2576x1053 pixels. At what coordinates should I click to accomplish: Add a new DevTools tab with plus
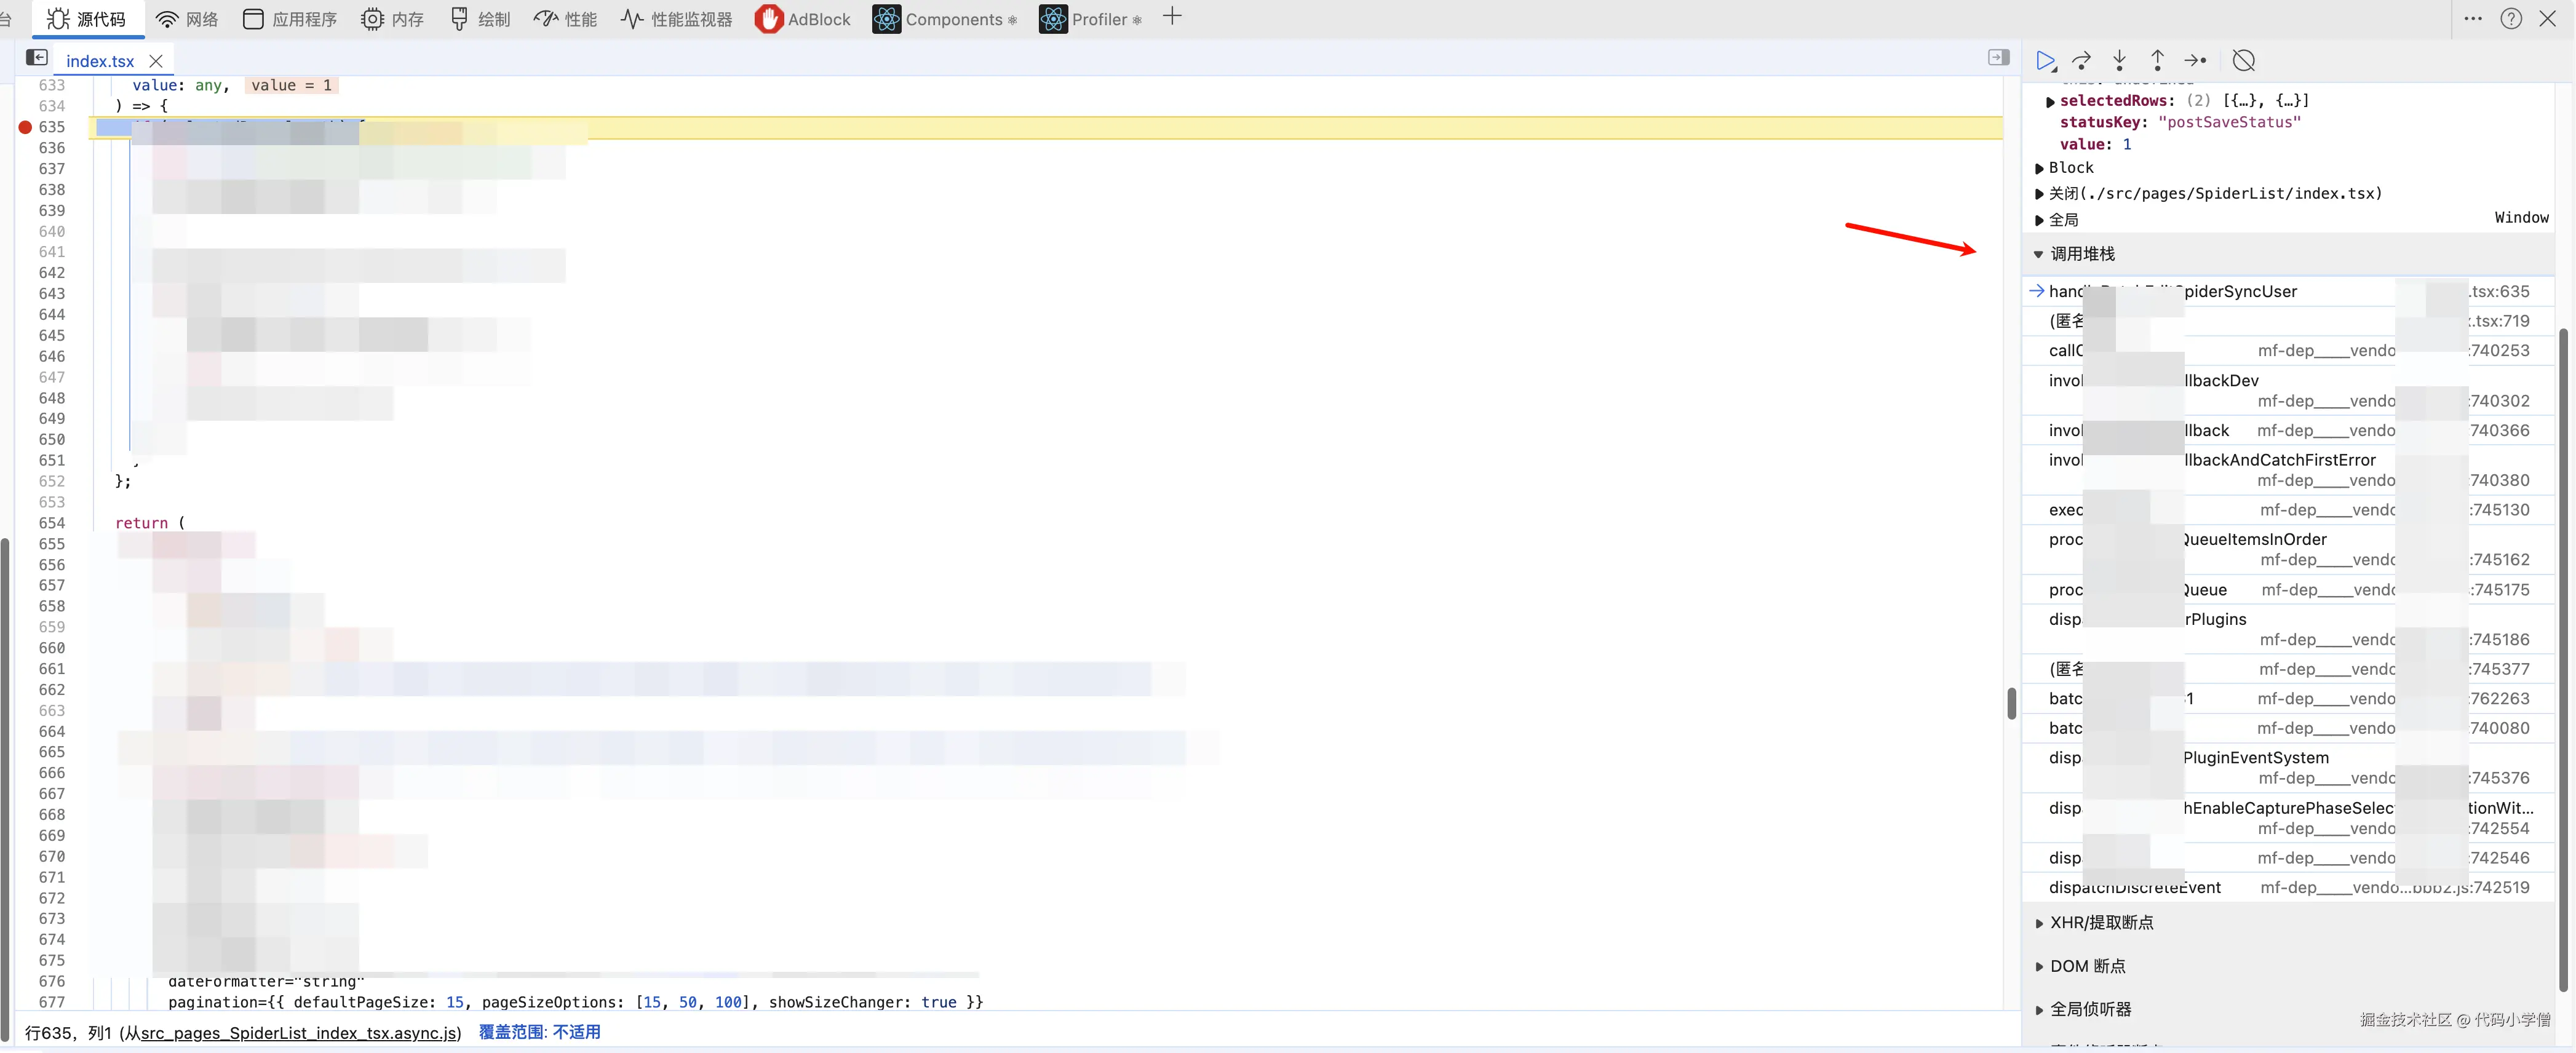(1172, 17)
